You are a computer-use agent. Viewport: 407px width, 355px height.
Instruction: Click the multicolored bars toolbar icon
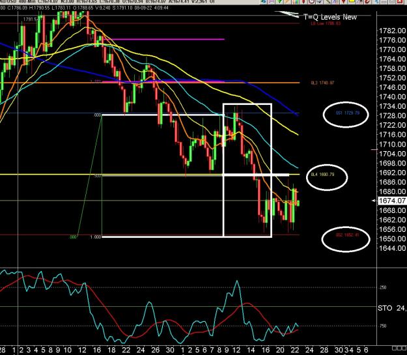[x=295, y=1]
